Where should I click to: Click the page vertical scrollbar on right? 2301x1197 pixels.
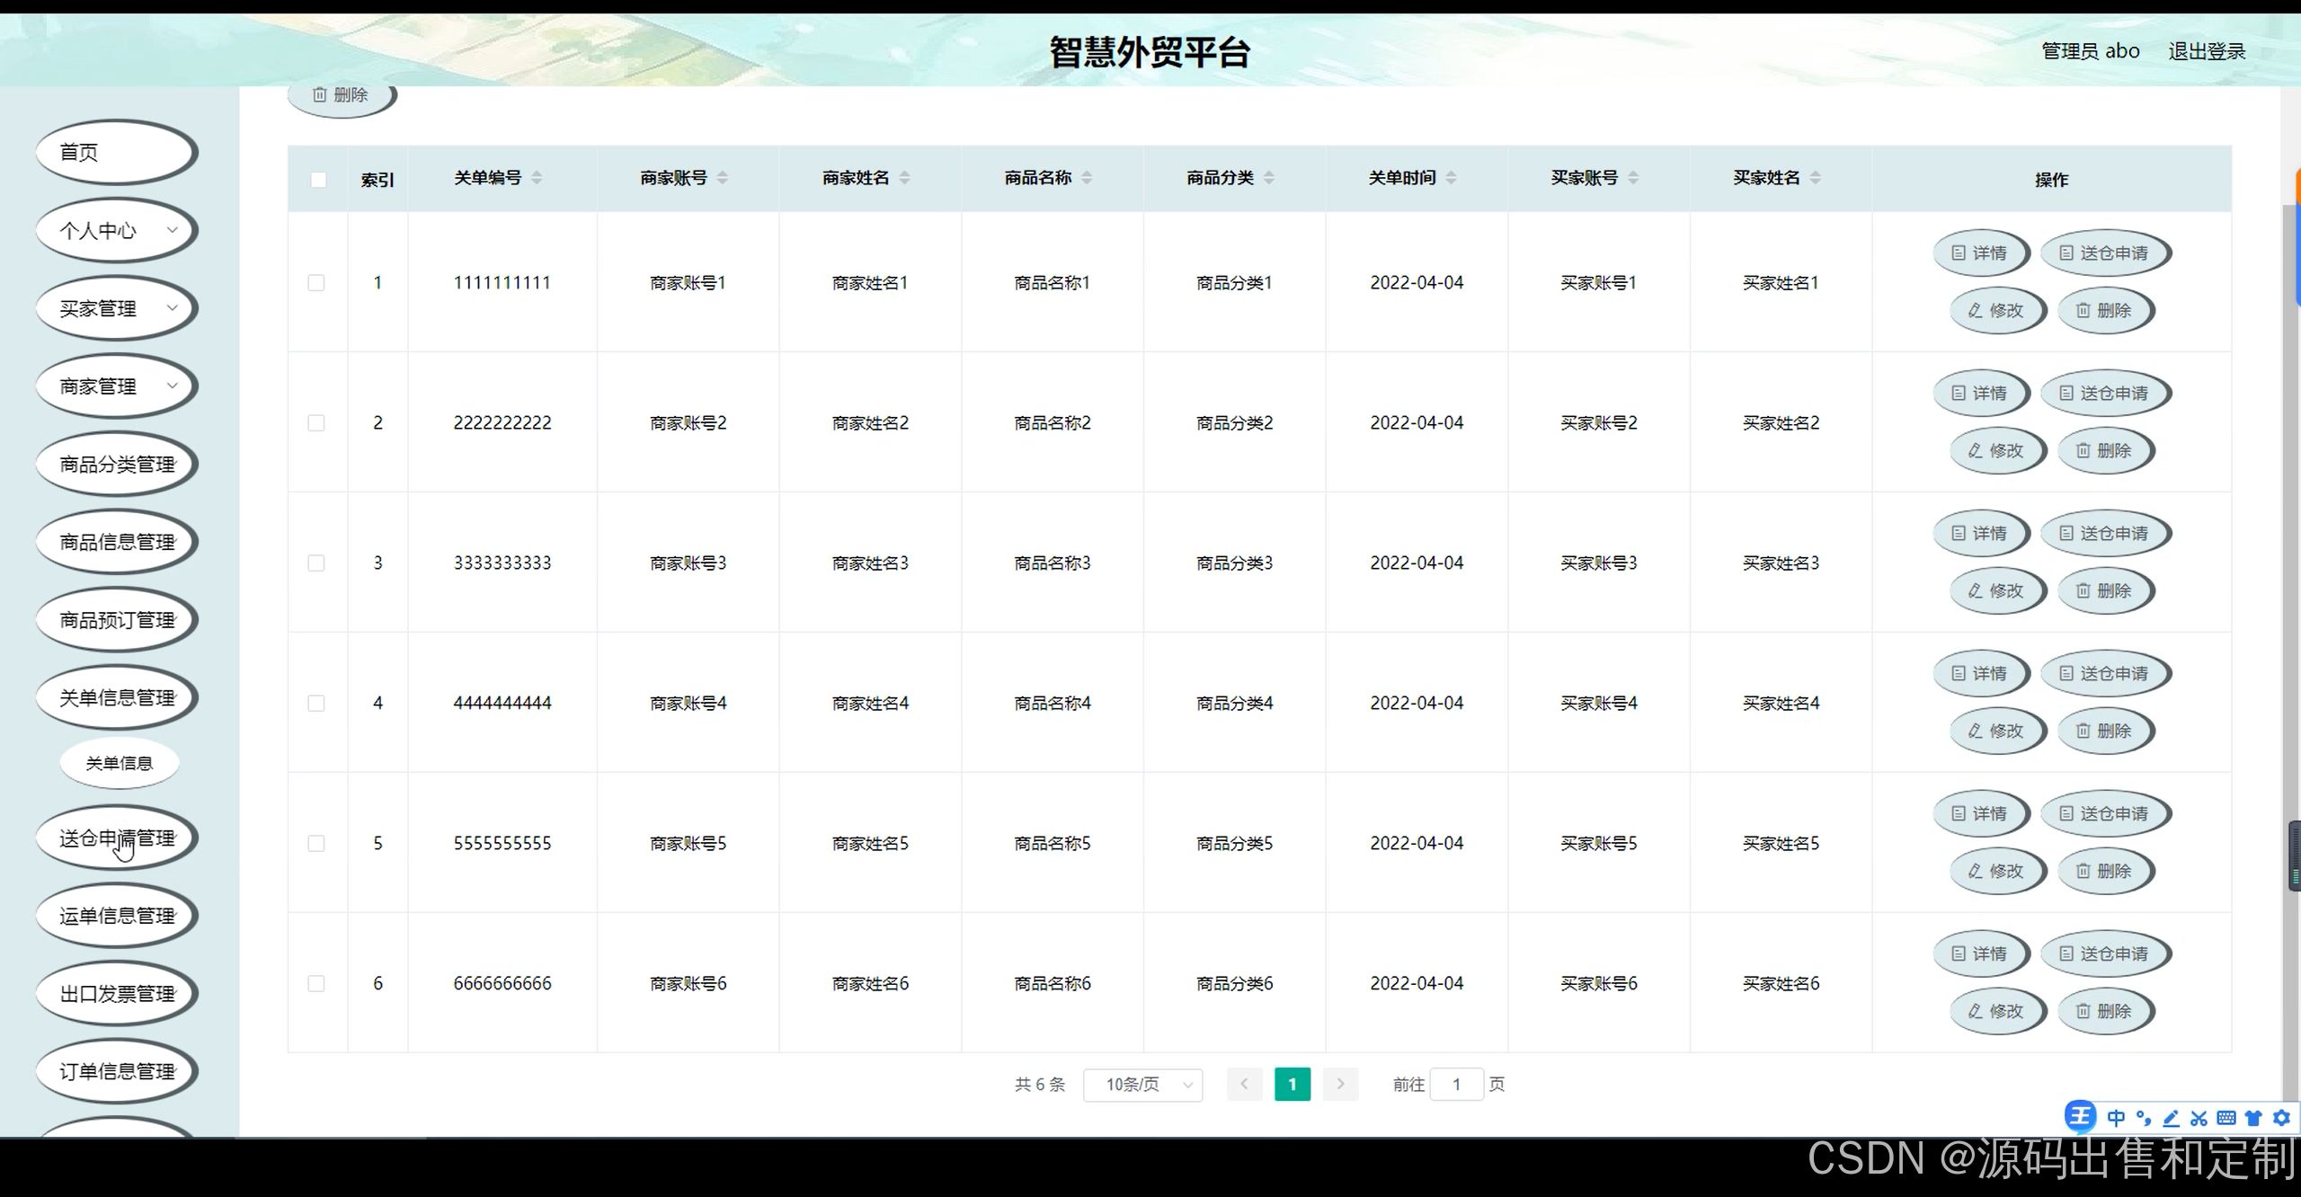[x=2290, y=539]
